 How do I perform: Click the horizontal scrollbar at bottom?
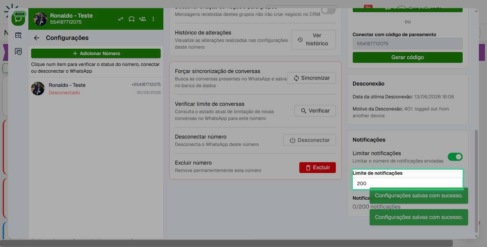click(x=226, y=243)
